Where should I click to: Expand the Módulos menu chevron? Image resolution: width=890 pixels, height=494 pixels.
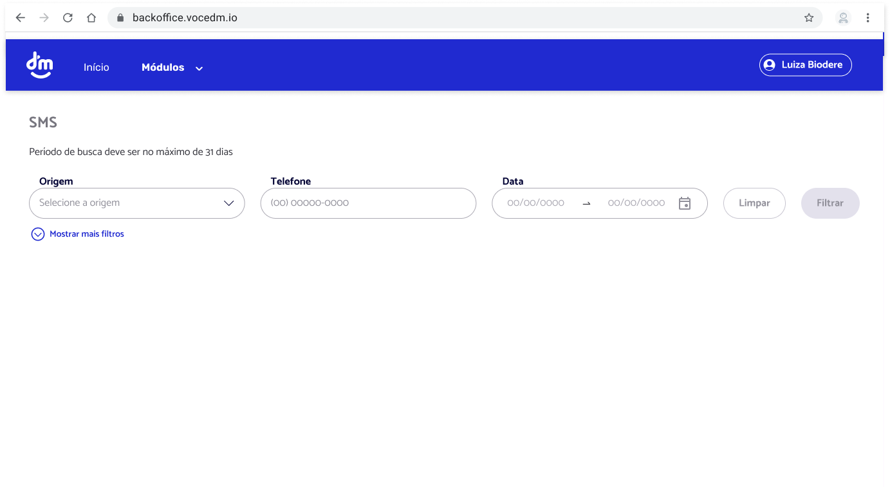pos(199,68)
